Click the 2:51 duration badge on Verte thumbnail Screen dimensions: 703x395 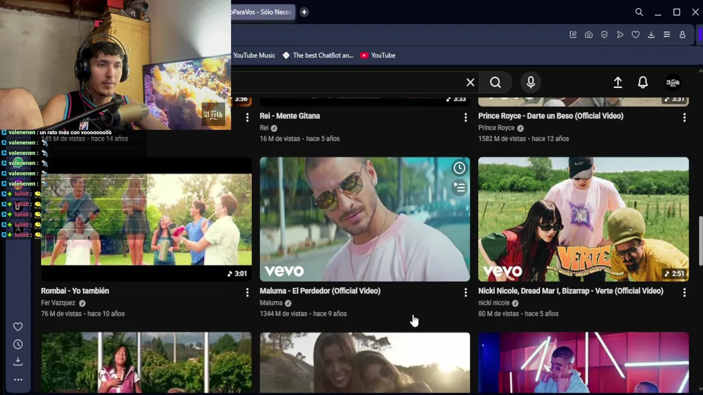(x=675, y=273)
